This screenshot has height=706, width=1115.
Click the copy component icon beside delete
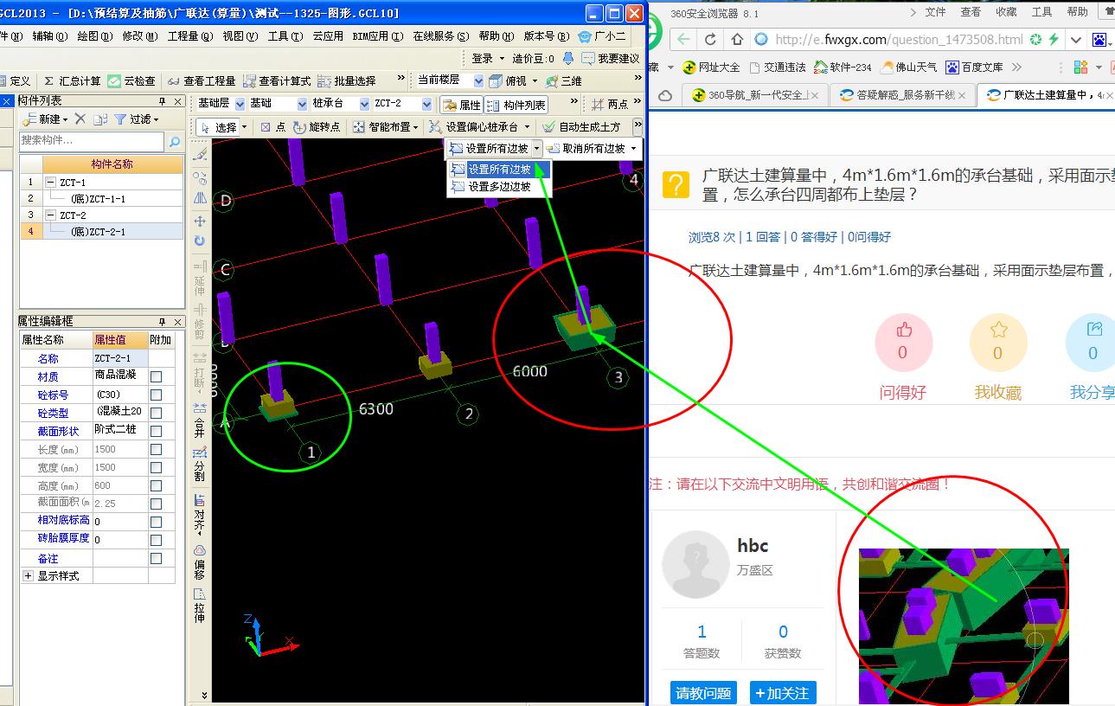tap(100, 119)
